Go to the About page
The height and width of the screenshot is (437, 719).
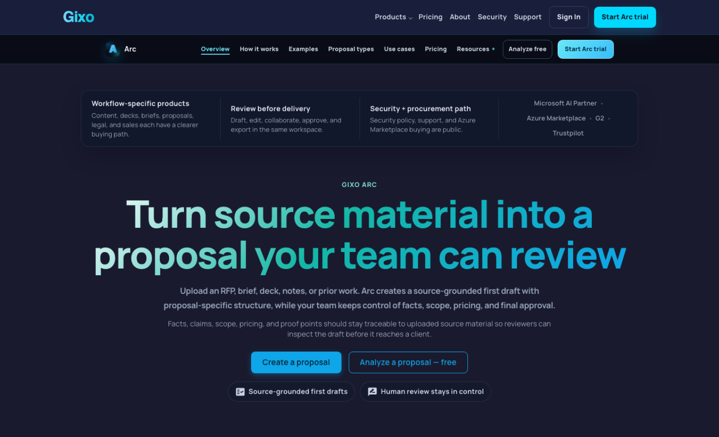460,17
